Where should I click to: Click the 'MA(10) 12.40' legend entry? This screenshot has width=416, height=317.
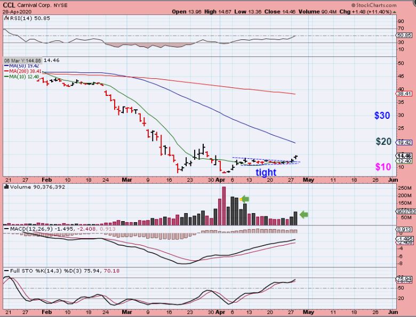[22, 77]
